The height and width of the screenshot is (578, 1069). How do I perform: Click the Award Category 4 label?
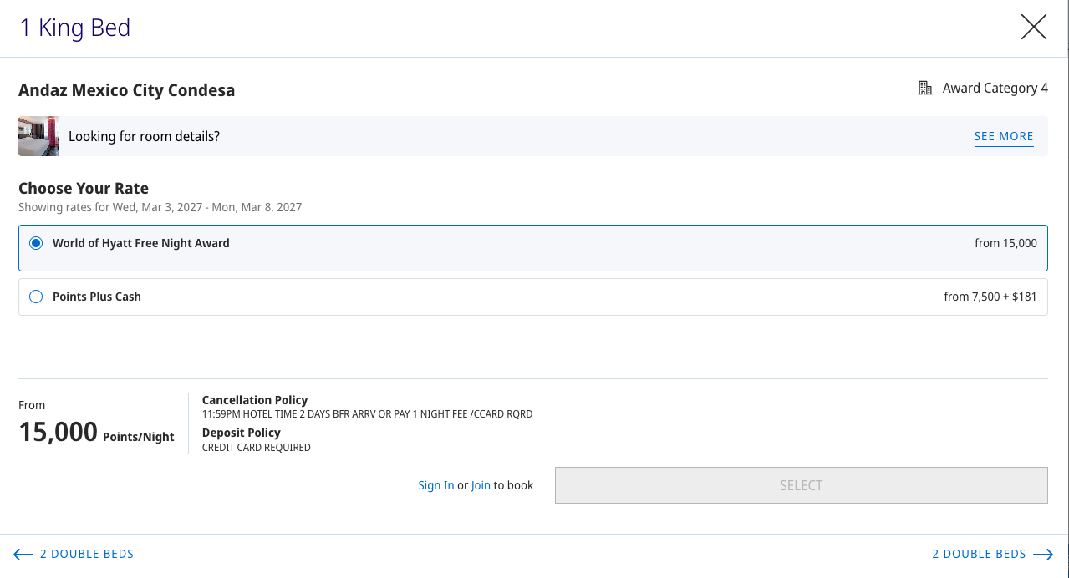pyautogui.click(x=995, y=89)
